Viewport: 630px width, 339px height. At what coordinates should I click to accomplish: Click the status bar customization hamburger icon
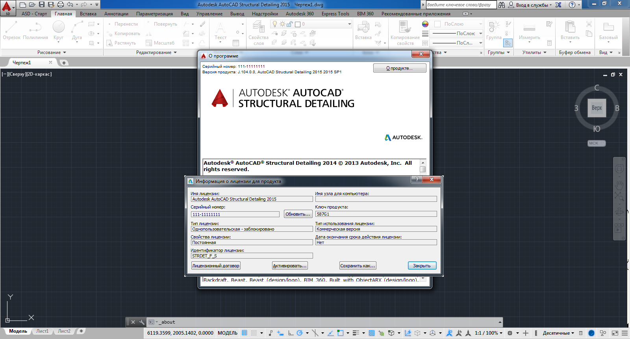tap(624, 333)
